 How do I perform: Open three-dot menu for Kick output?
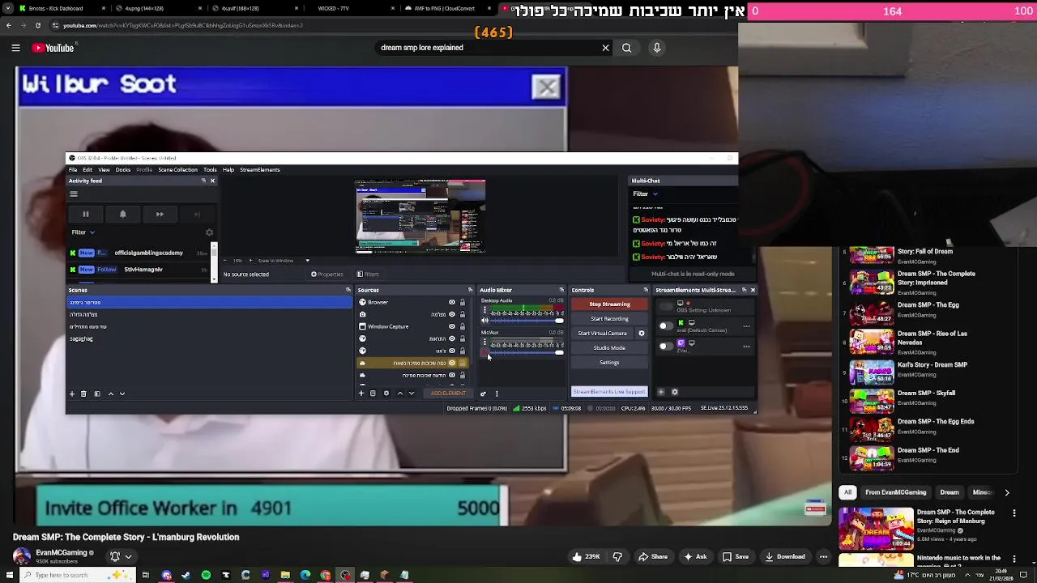click(x=746, y=326)
